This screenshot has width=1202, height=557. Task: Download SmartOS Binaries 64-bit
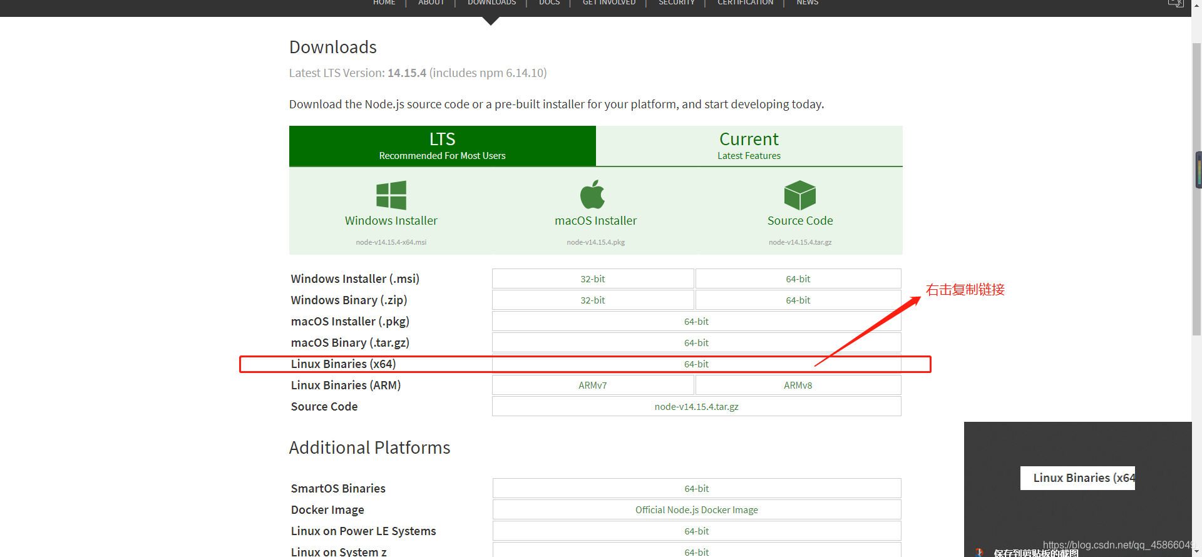[x=697, y=489]
